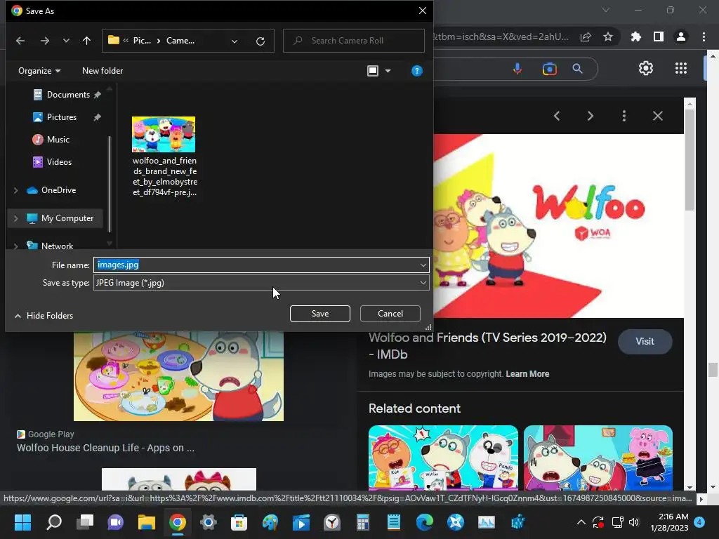The width and height of the screenshot is (719, 539).
Task: Open Microsoft Edge from taskbar
Action: [425, 522]
